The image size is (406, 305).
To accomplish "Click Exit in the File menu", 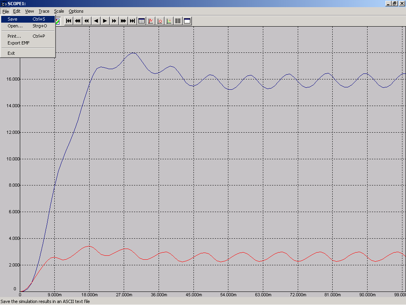I will [x=28, y=53].
